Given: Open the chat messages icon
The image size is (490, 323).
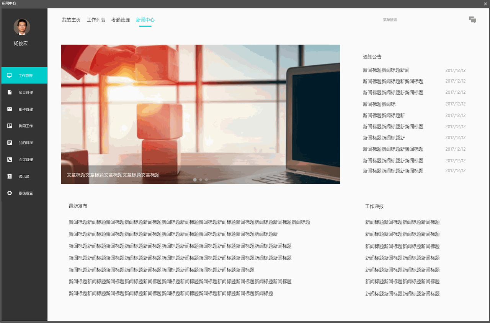Looking at the screenshot, I should 472,20.
